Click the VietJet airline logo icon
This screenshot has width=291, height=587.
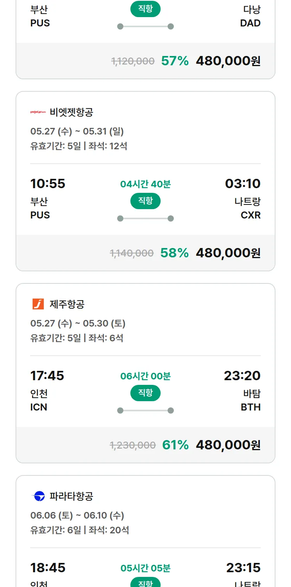point(38,112)
